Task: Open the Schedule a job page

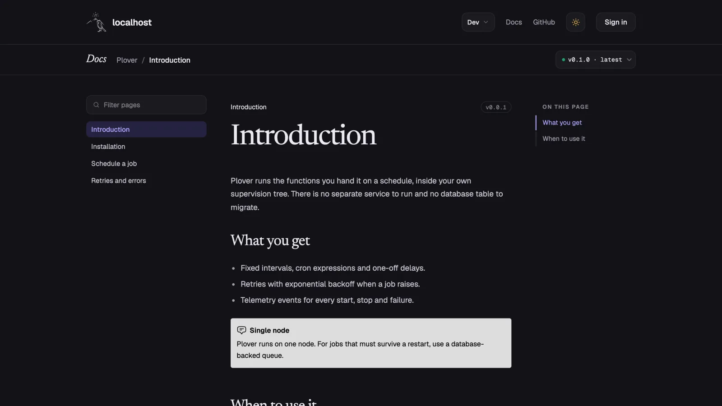Action: pos(146,164)
